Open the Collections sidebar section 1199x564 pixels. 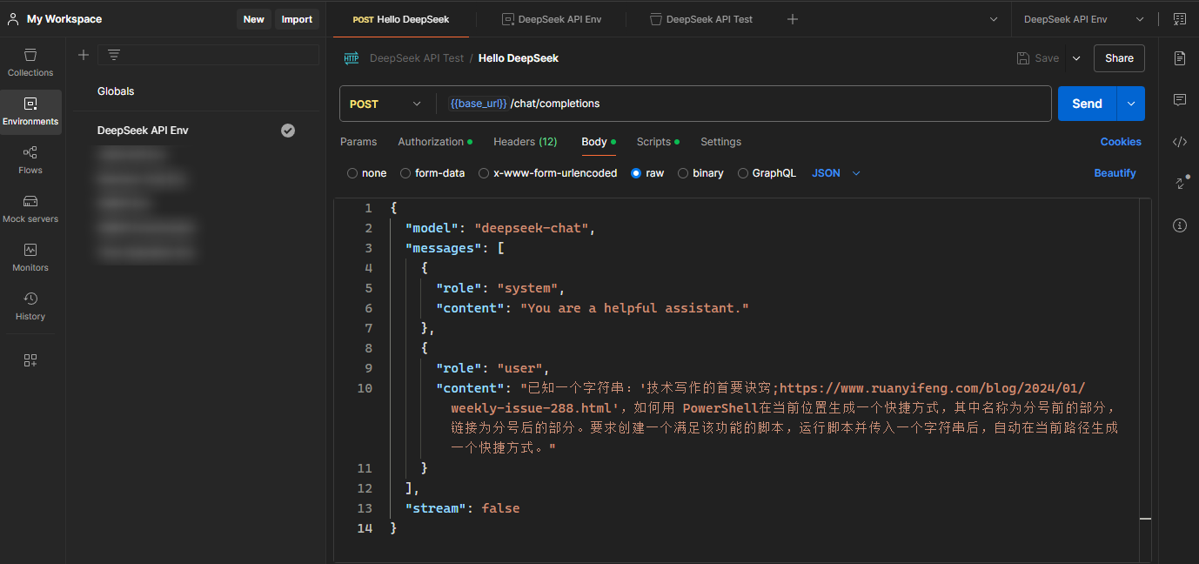30,63
